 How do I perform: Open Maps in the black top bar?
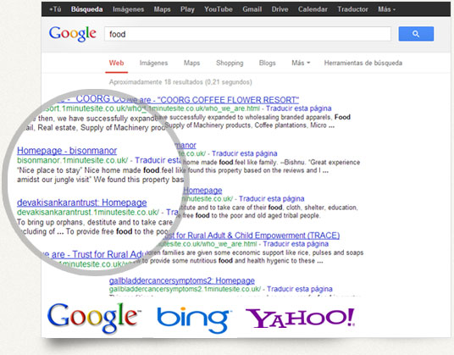point(162,9)
